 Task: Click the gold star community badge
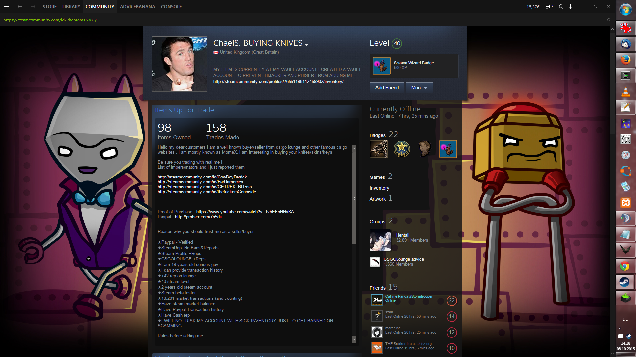[x=401, y=149]
